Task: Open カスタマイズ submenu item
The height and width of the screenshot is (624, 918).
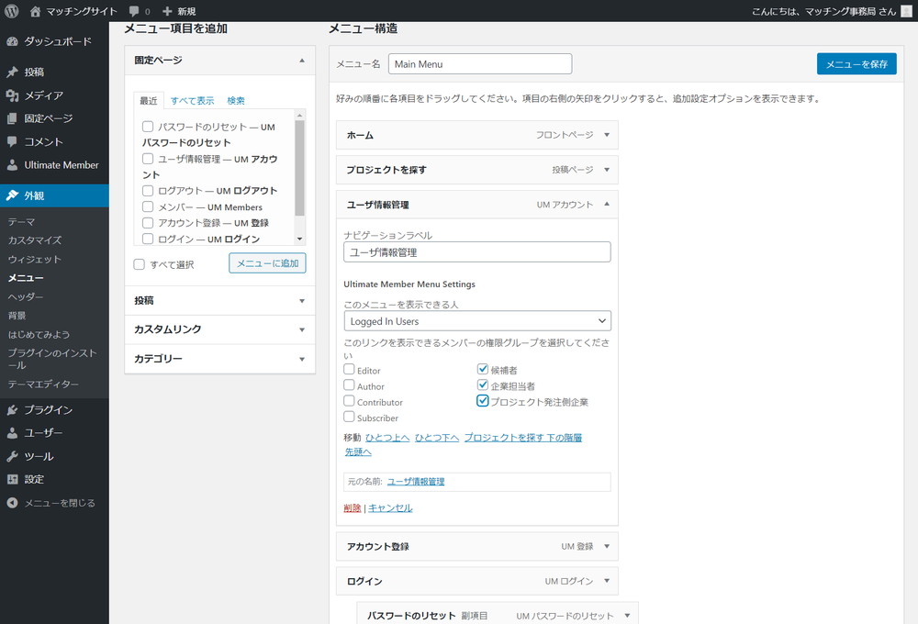Action: [x=35, y=240]
